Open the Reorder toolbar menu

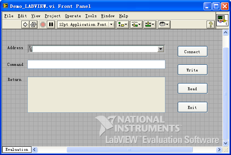pyautogui.click(x=164, y=24)
